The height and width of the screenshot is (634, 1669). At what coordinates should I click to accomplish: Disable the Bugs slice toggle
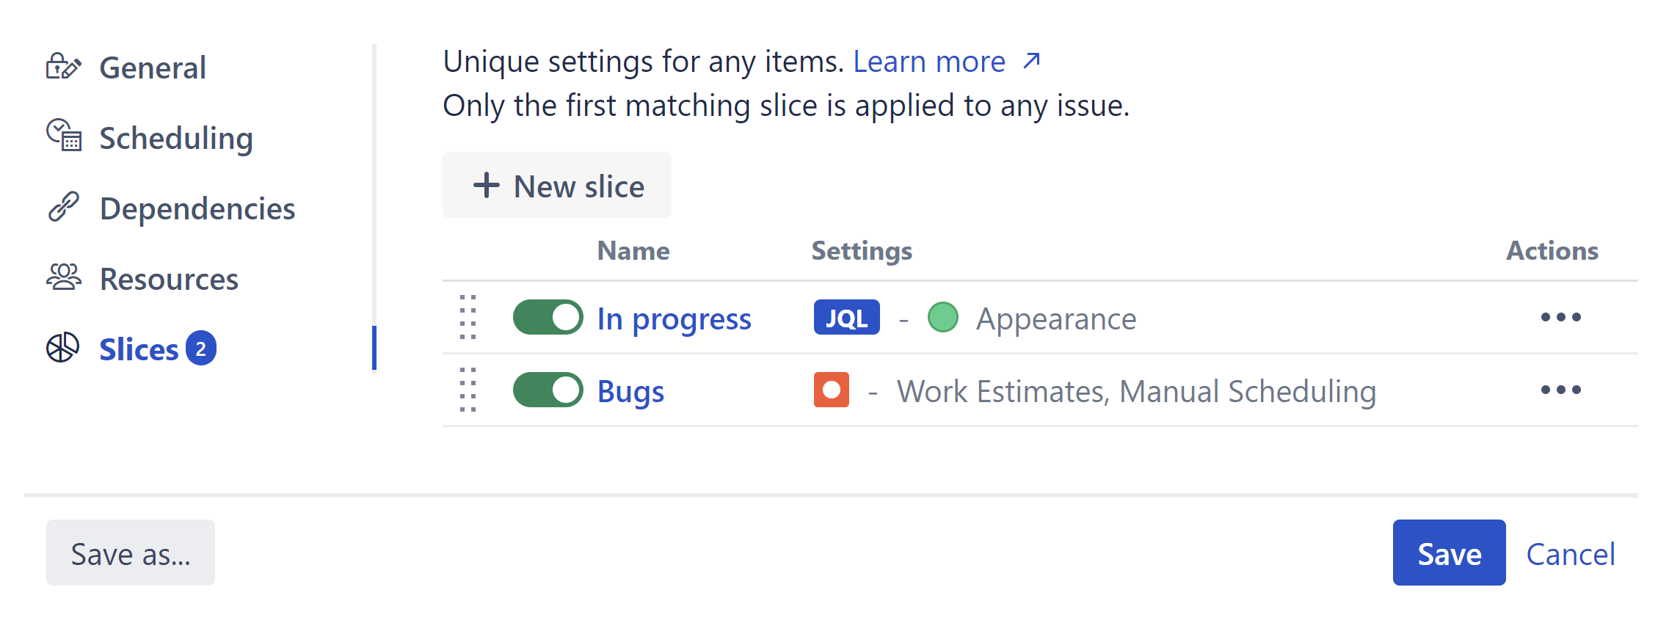click(548, 390)
